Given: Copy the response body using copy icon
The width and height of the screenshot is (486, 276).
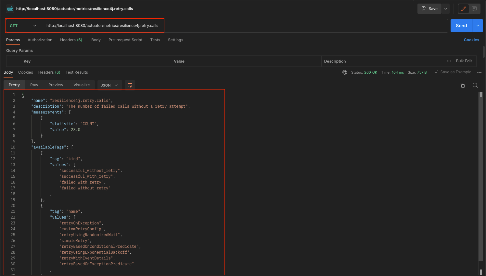Looking at the screenshot, I should coord(462,85).
